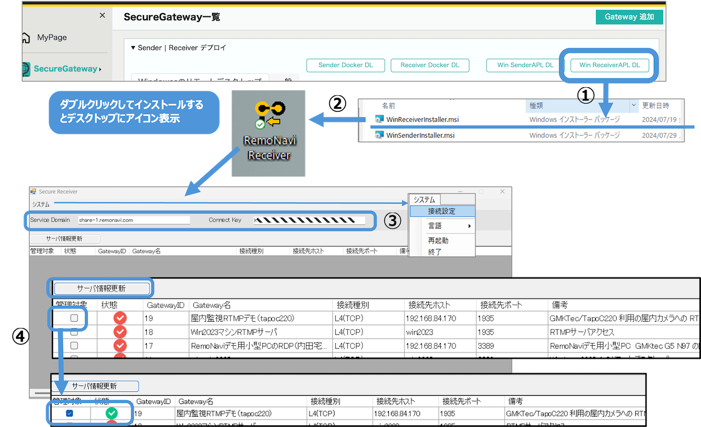Click the Receiver Docker DL button

point(430,65)
